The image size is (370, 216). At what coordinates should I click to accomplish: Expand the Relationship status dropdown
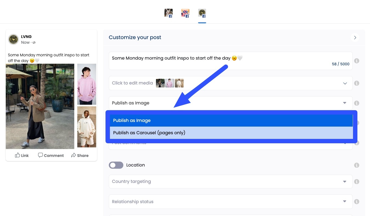coord(345,202)
